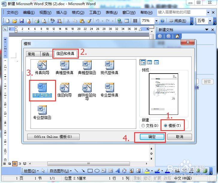Switch to the 报告 tab
218x183 pixels.
[46, 54]
